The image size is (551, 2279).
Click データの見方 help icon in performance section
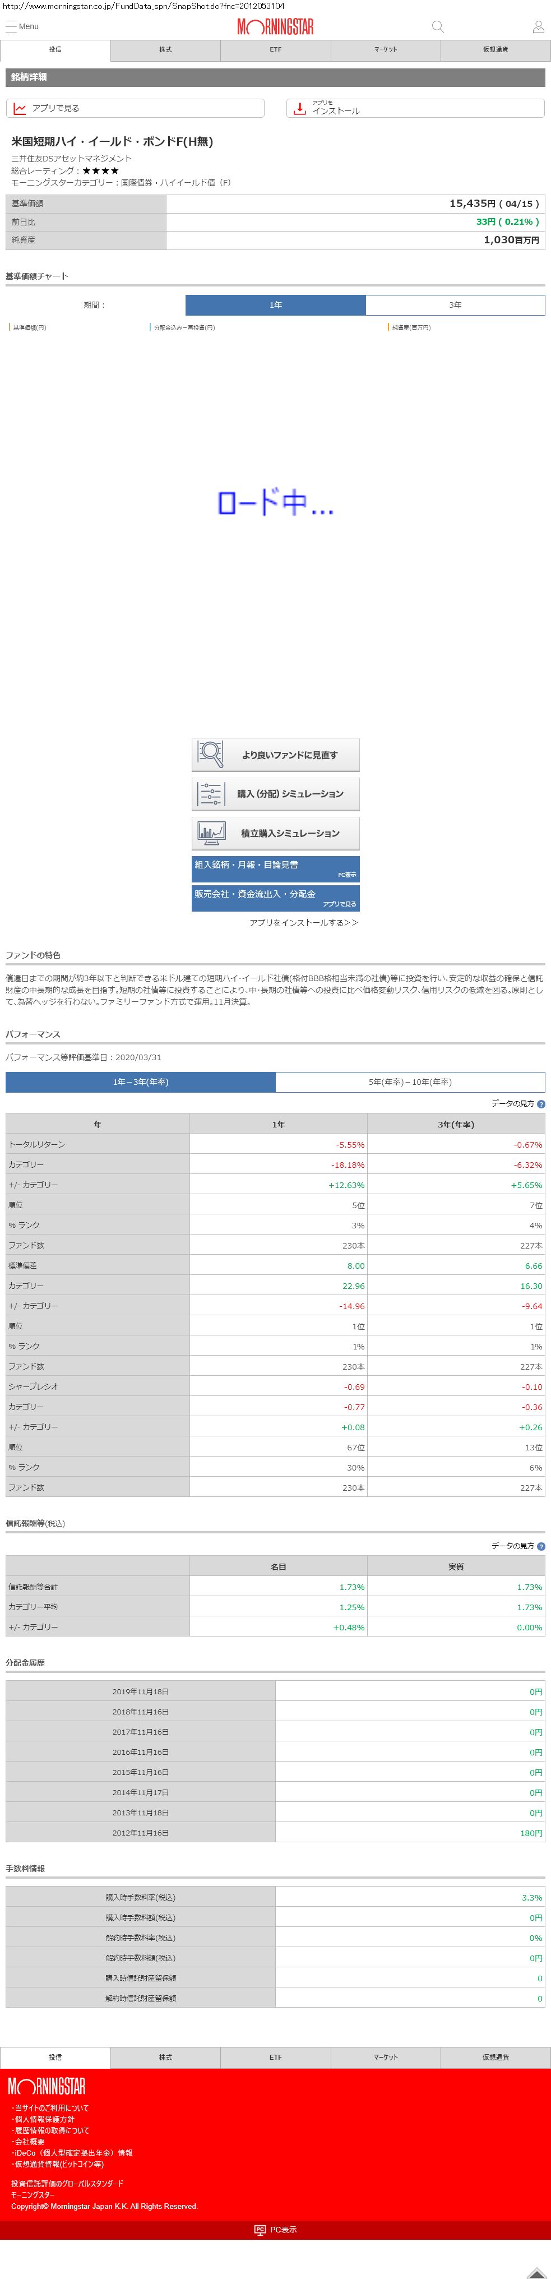click(x=540, y=1104)
